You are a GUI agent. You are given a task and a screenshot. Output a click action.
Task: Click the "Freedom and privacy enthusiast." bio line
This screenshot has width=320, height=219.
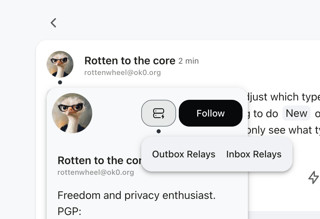[x=137, y=195]
